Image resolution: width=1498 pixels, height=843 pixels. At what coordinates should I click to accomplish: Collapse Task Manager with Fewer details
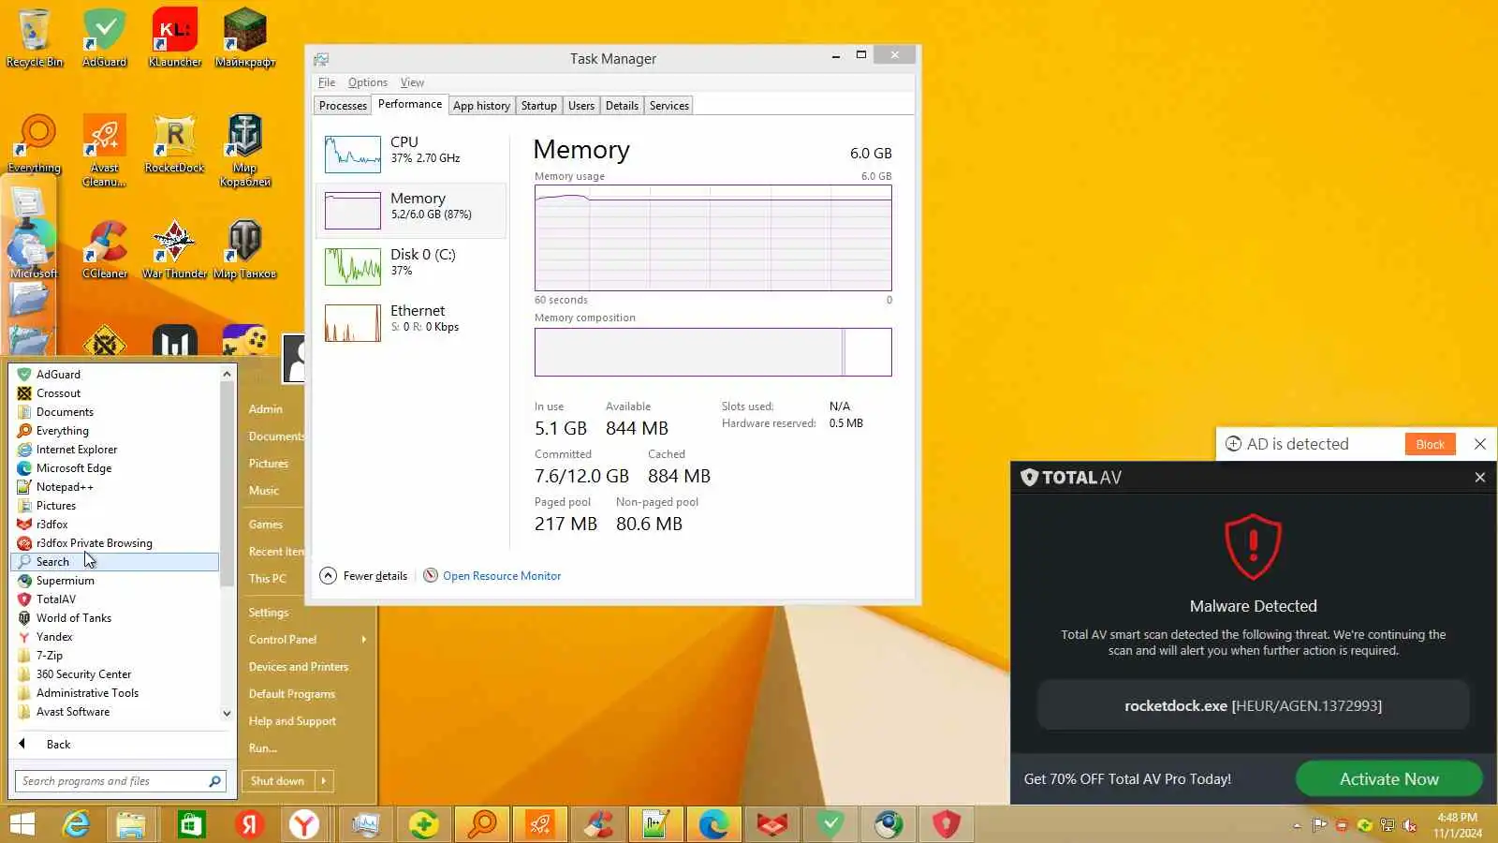[364, 576]
